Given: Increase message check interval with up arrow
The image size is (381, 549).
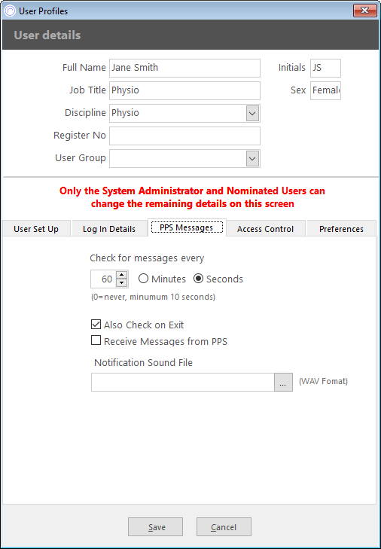Looking at the screenshot, I should [x=121, y=275].
